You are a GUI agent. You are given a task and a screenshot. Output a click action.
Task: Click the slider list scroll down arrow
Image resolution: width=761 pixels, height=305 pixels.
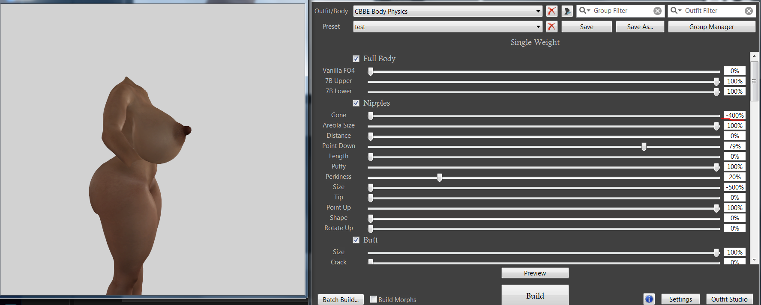(754, 260)
